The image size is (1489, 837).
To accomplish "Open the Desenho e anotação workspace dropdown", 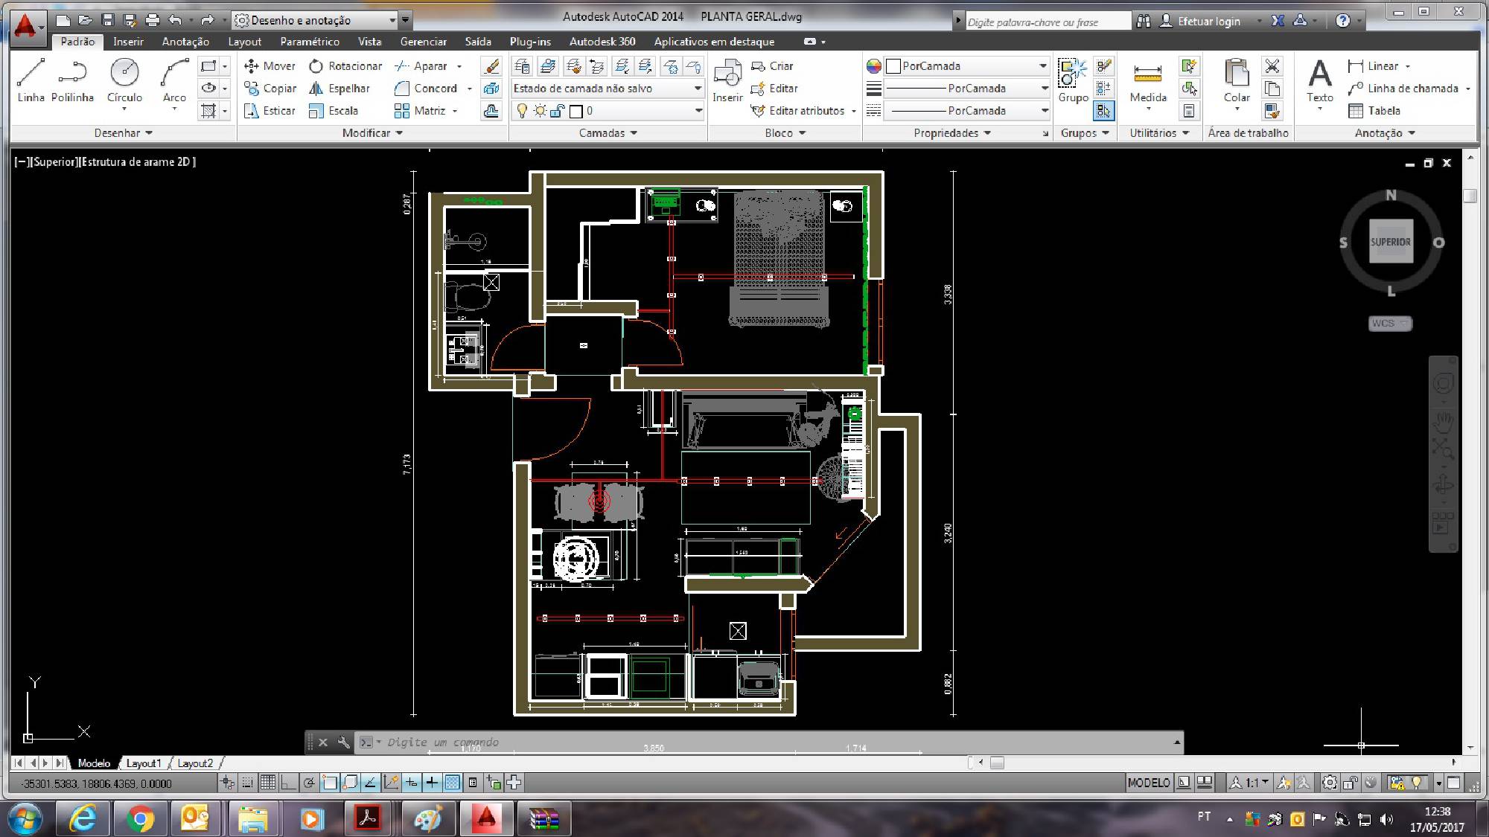I will coord(393,20).
